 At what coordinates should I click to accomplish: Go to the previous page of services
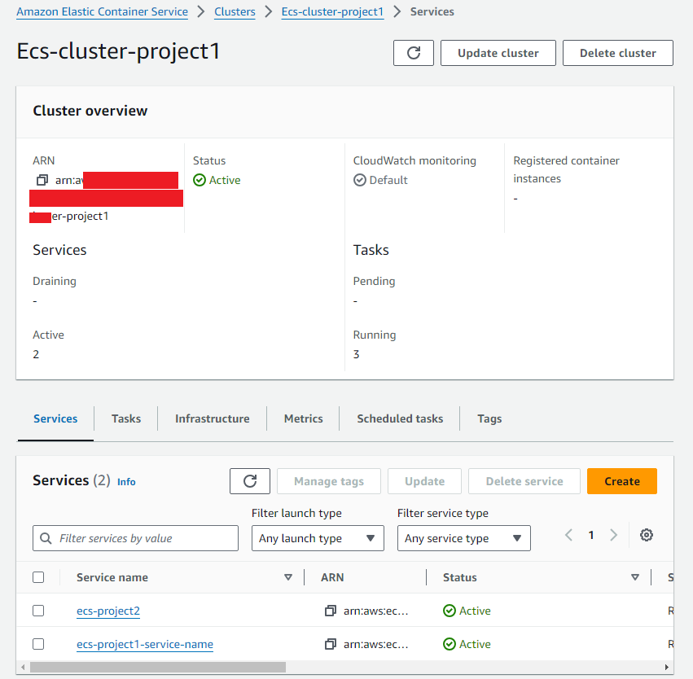click(x=568, y=535)
